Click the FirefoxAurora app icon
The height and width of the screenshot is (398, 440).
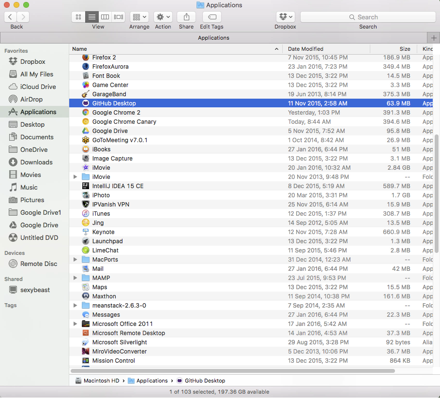[x=86, y=67]
